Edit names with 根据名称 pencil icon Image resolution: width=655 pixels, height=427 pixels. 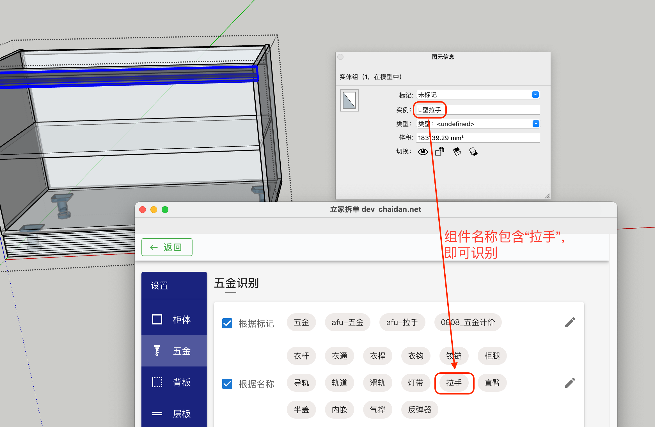pos(570,383)
